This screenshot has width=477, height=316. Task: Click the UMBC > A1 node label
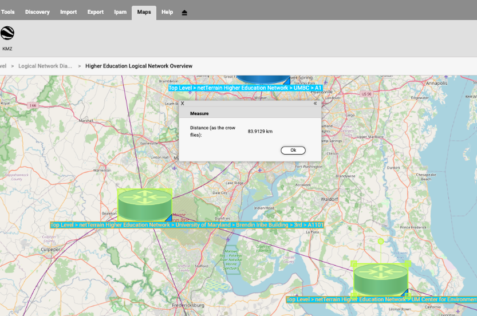tap(245, 88)
